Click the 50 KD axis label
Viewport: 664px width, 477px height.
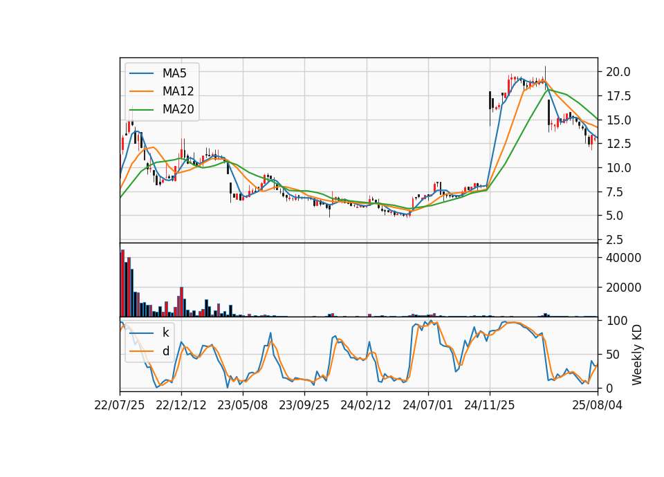tap(614, 355)
